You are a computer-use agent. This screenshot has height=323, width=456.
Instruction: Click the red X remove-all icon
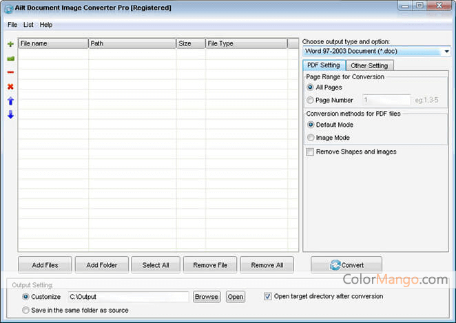[x=10, y=87]
